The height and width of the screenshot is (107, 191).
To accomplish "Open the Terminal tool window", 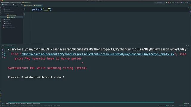I will coord(23,104).
